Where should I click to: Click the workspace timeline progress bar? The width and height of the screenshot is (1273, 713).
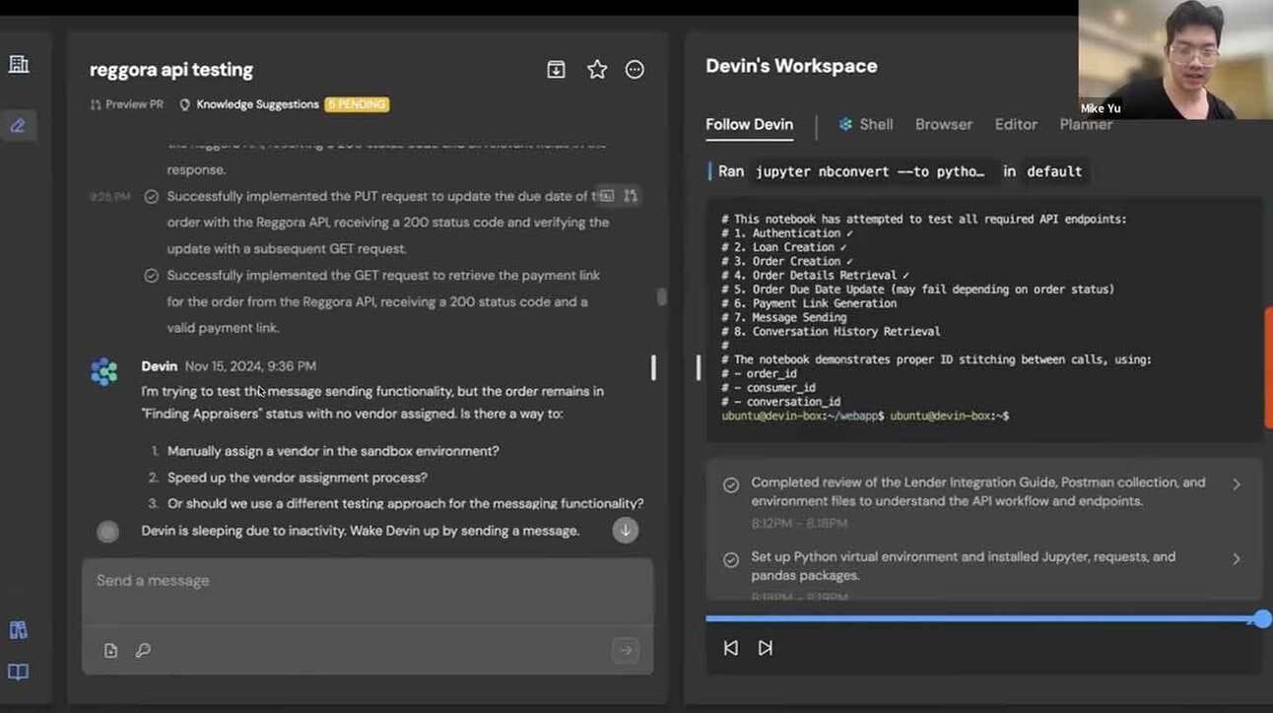(x=983, y=618)
